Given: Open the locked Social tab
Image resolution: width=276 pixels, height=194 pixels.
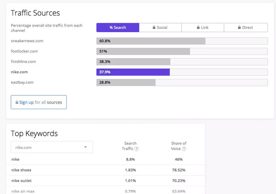Looking at the screenshot, I should tap(160, 28).
